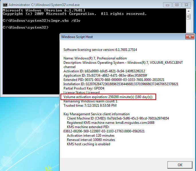The height and width of the screenshot is (171, 196).
Task: Click 'Renewal interval: 10080 minutes'
Action: pyautogui.click(x=91, y=140)
